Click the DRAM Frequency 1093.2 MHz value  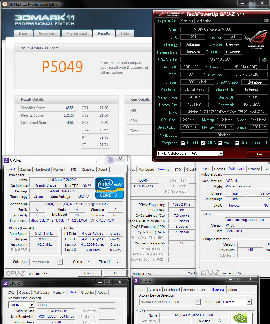pyautogui.click(x=181, y=204)
